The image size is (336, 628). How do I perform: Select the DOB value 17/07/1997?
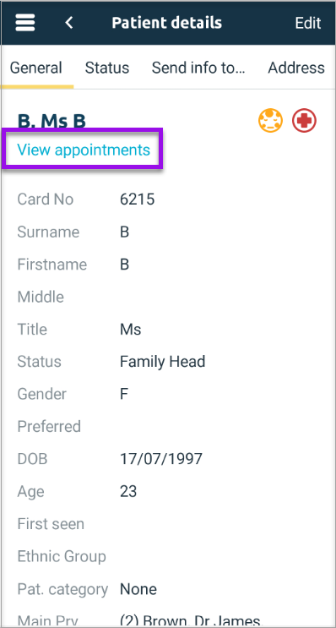(x=161, y=459)
